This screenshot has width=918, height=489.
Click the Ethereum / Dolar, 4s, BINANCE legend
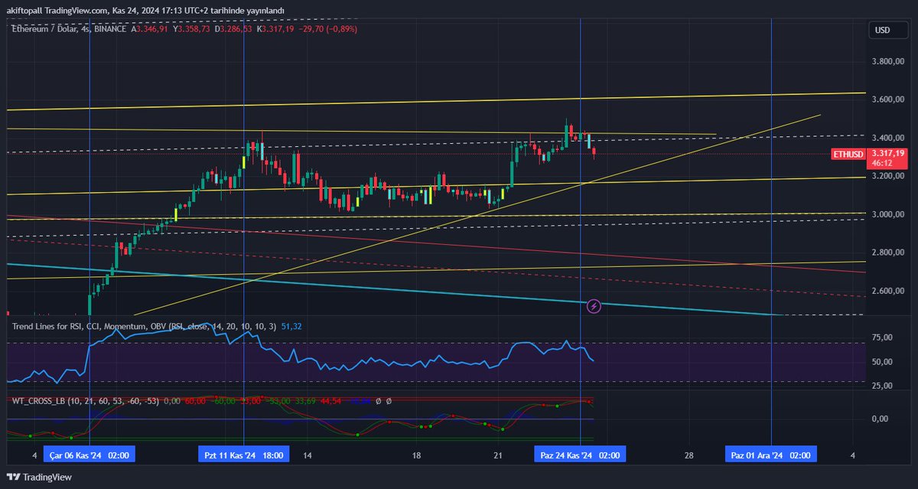(68, 29)
